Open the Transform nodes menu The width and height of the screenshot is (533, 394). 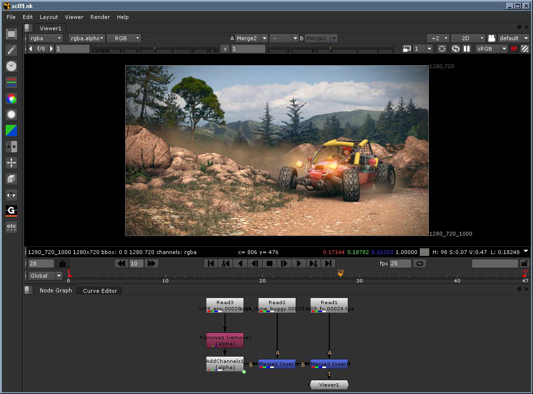tap(11, 163)
